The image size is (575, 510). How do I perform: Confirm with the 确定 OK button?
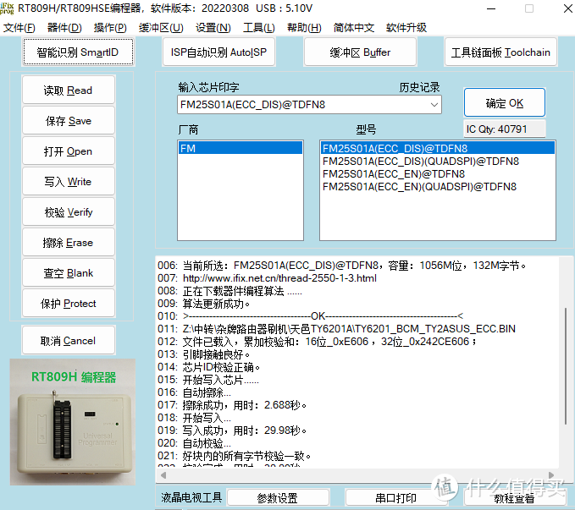[x=505, y=102]
